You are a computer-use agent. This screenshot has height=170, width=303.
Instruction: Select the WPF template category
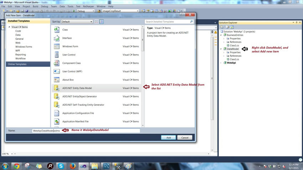point(17,51)
